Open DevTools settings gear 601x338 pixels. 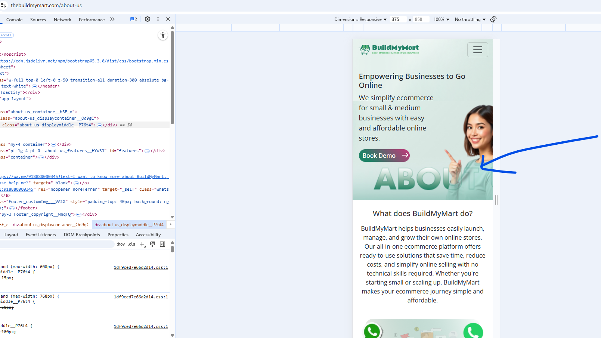click(148, 19)
